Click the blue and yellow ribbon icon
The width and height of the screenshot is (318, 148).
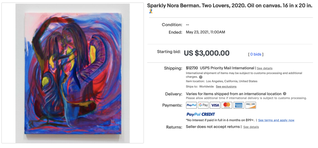(151, 11)
